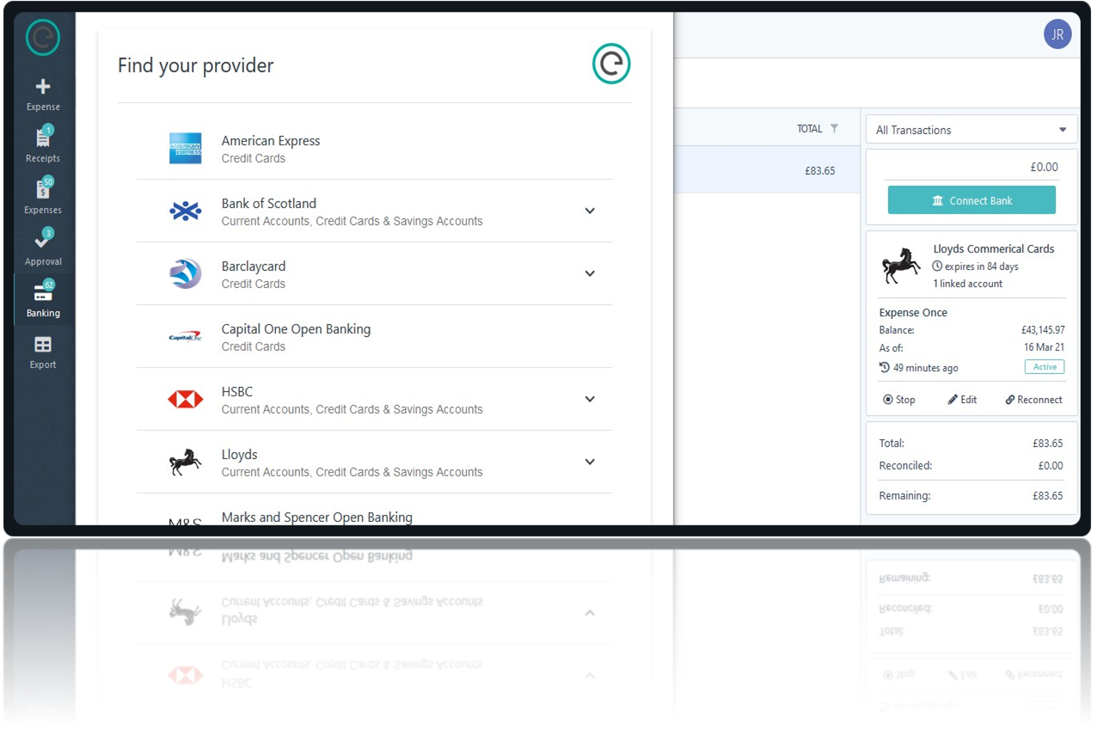
Task: Open Approval in the sidebar
Action: (43, 248)
